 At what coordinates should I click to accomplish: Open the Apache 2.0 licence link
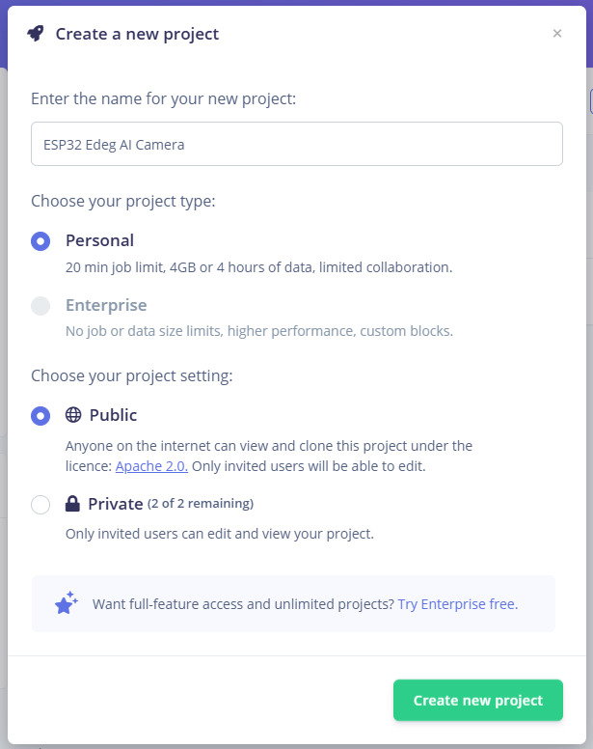coord(151,466)
